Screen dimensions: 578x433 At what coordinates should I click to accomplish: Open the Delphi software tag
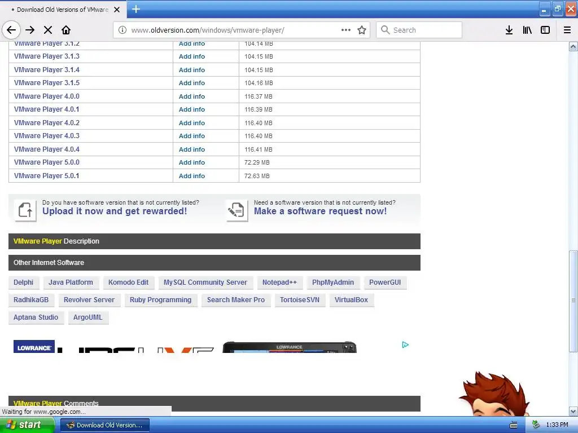(x=23, y=282)
